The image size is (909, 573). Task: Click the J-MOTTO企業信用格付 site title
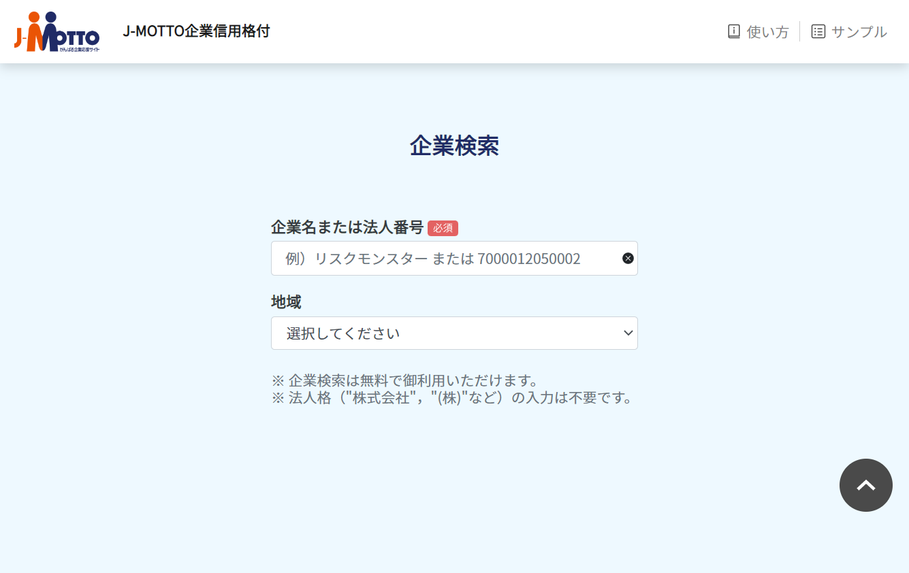(196, 31)
